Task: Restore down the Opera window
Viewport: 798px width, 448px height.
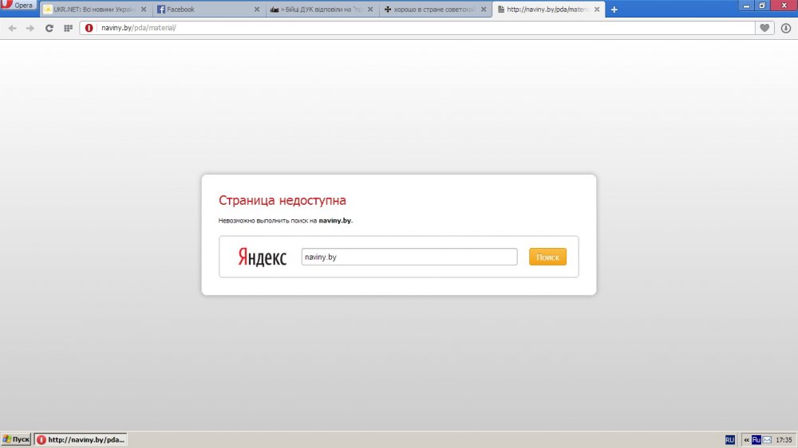Action: (762, 6)
